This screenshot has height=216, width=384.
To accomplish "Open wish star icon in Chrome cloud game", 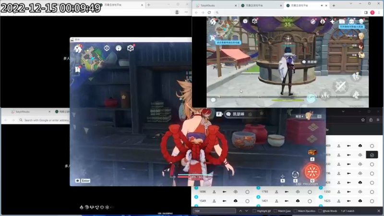I will 332,22.
